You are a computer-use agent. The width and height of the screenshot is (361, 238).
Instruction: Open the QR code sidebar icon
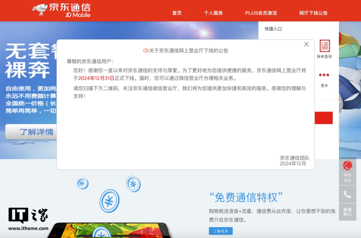(x=348, y=212)
